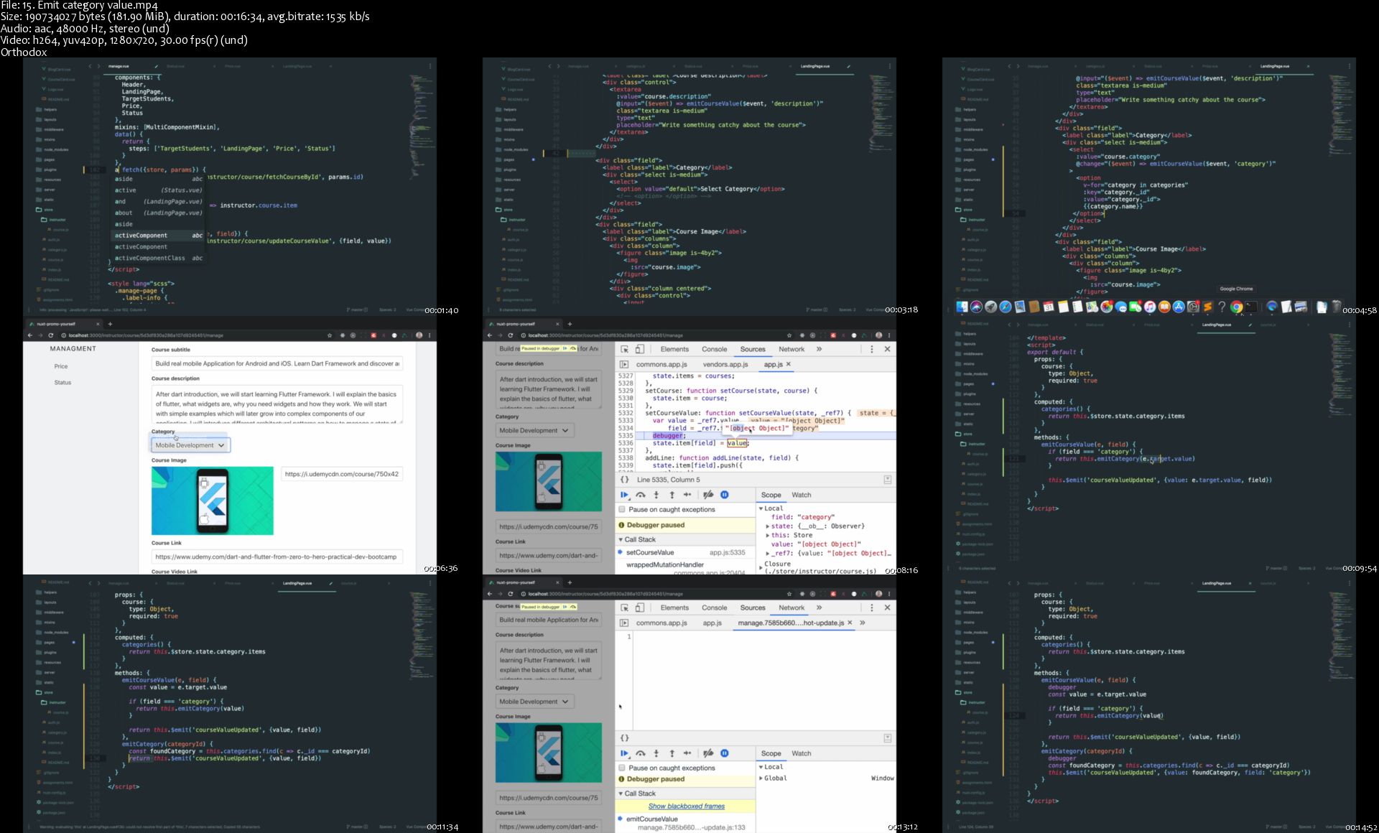Close the app.js file tab in 00:08:16 frame

(789, 365)
